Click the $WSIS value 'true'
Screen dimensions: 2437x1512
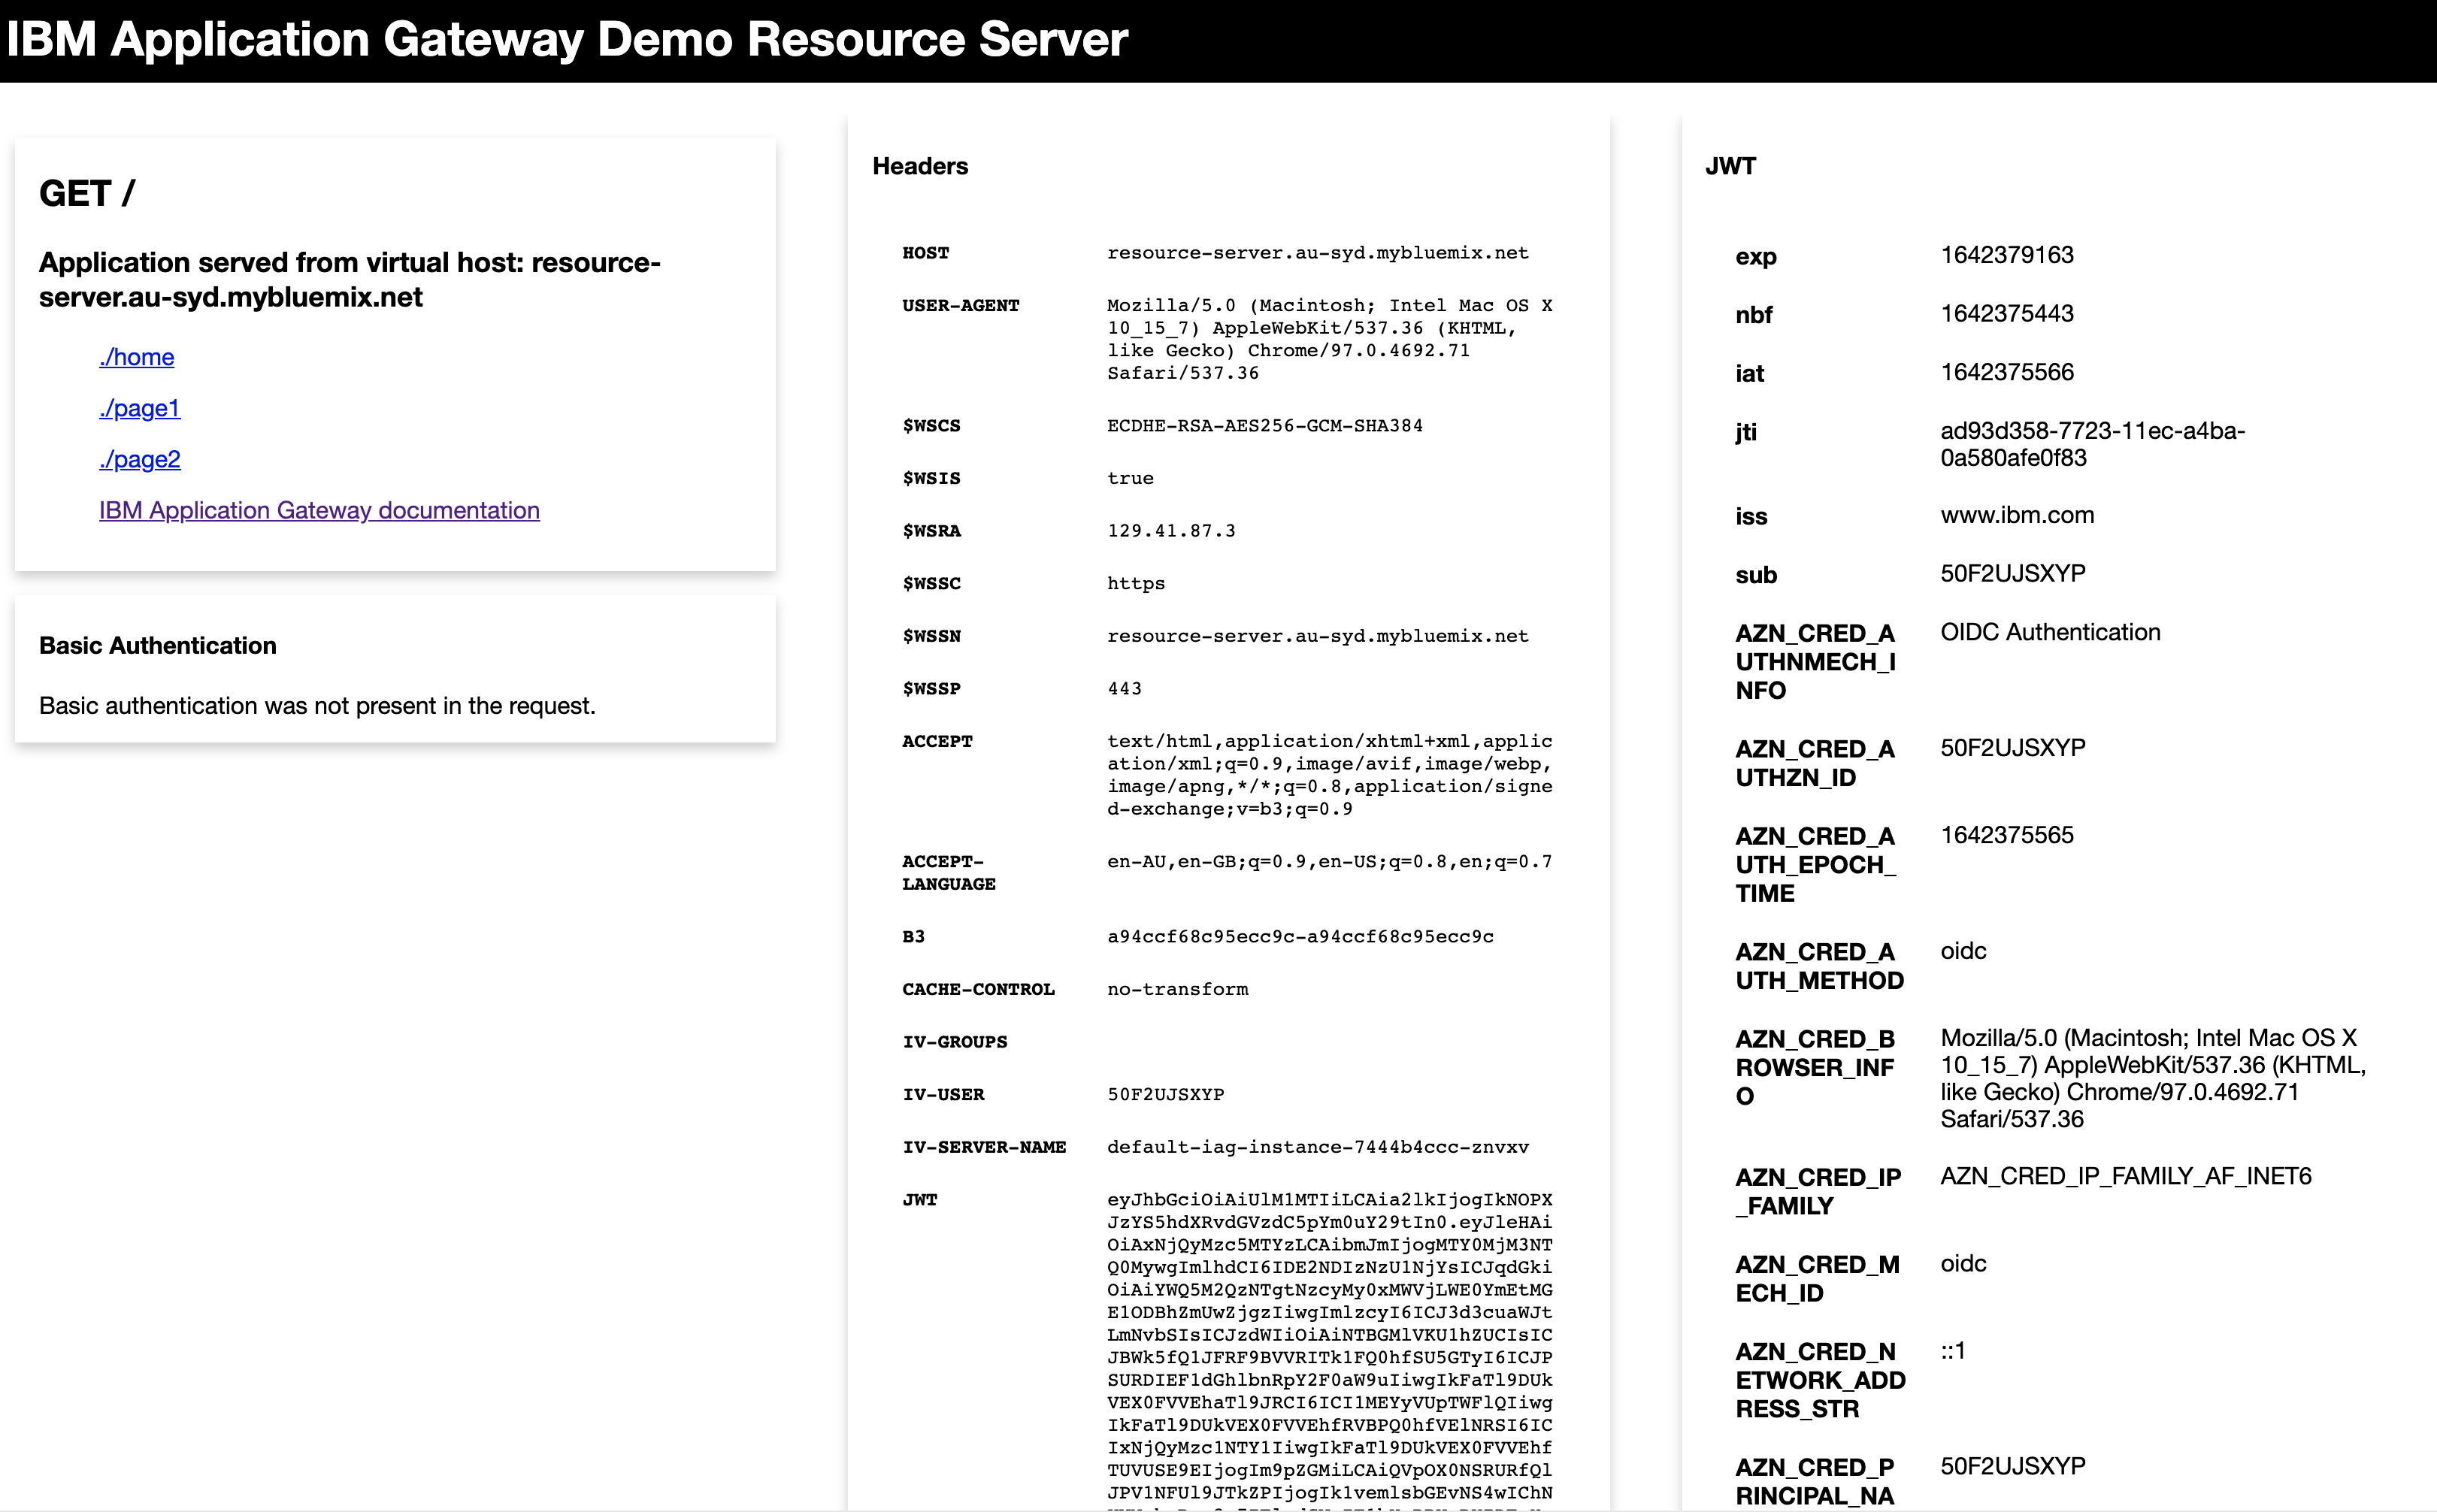coord(1130,479)
